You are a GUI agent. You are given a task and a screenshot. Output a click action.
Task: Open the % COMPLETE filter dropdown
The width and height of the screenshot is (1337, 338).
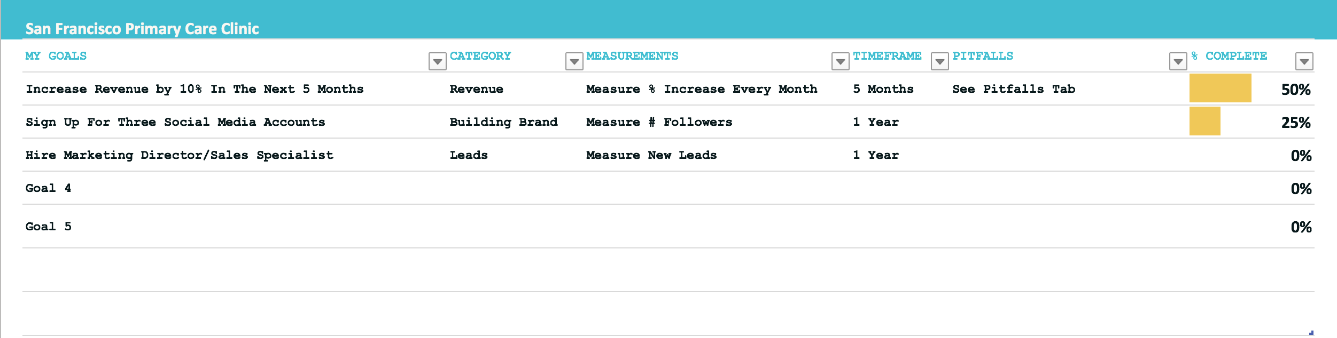pos(1304,62)
